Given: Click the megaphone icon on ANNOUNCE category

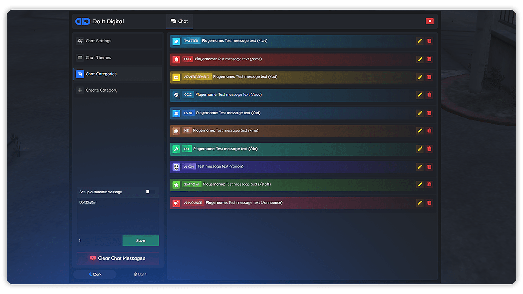Looking at the screenshot, I should point(176,202).
